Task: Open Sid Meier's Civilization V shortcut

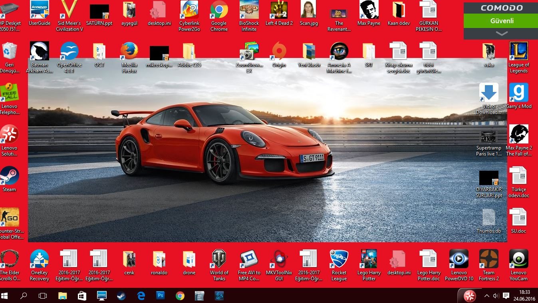Action: click(69, 16)
